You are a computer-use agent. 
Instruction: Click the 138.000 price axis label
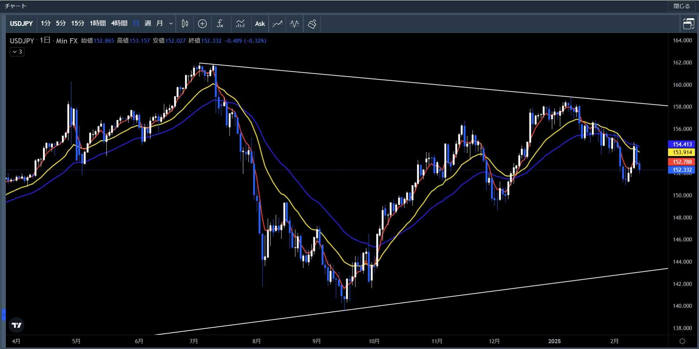[682, 328]
